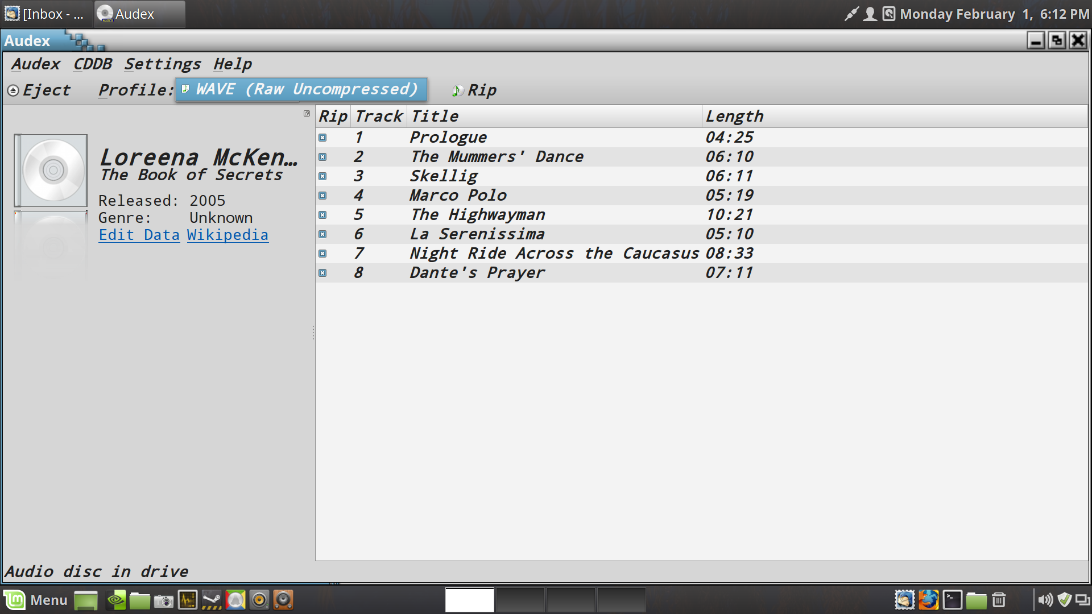
Task: Open the terminal icon in bottom panel
Action: [952, 600]
